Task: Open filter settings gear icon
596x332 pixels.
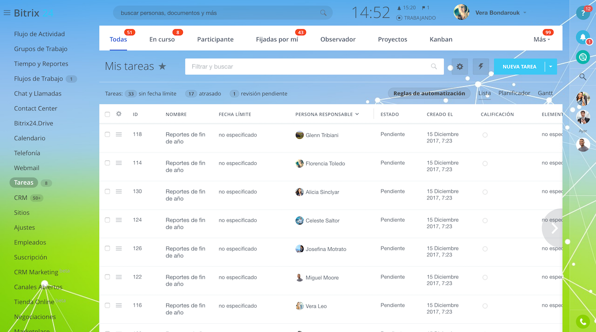Action: pos(460,67)
